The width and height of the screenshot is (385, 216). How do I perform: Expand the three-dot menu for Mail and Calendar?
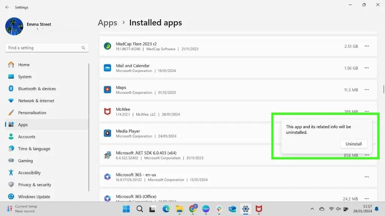click(x=367, y=68)
